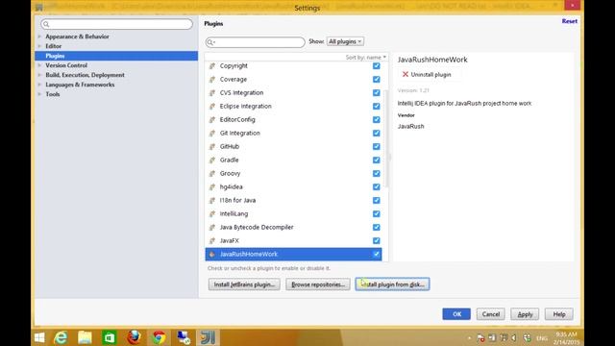
Task: Click the hg4idea plugin icon
Action: click(212, 187)
